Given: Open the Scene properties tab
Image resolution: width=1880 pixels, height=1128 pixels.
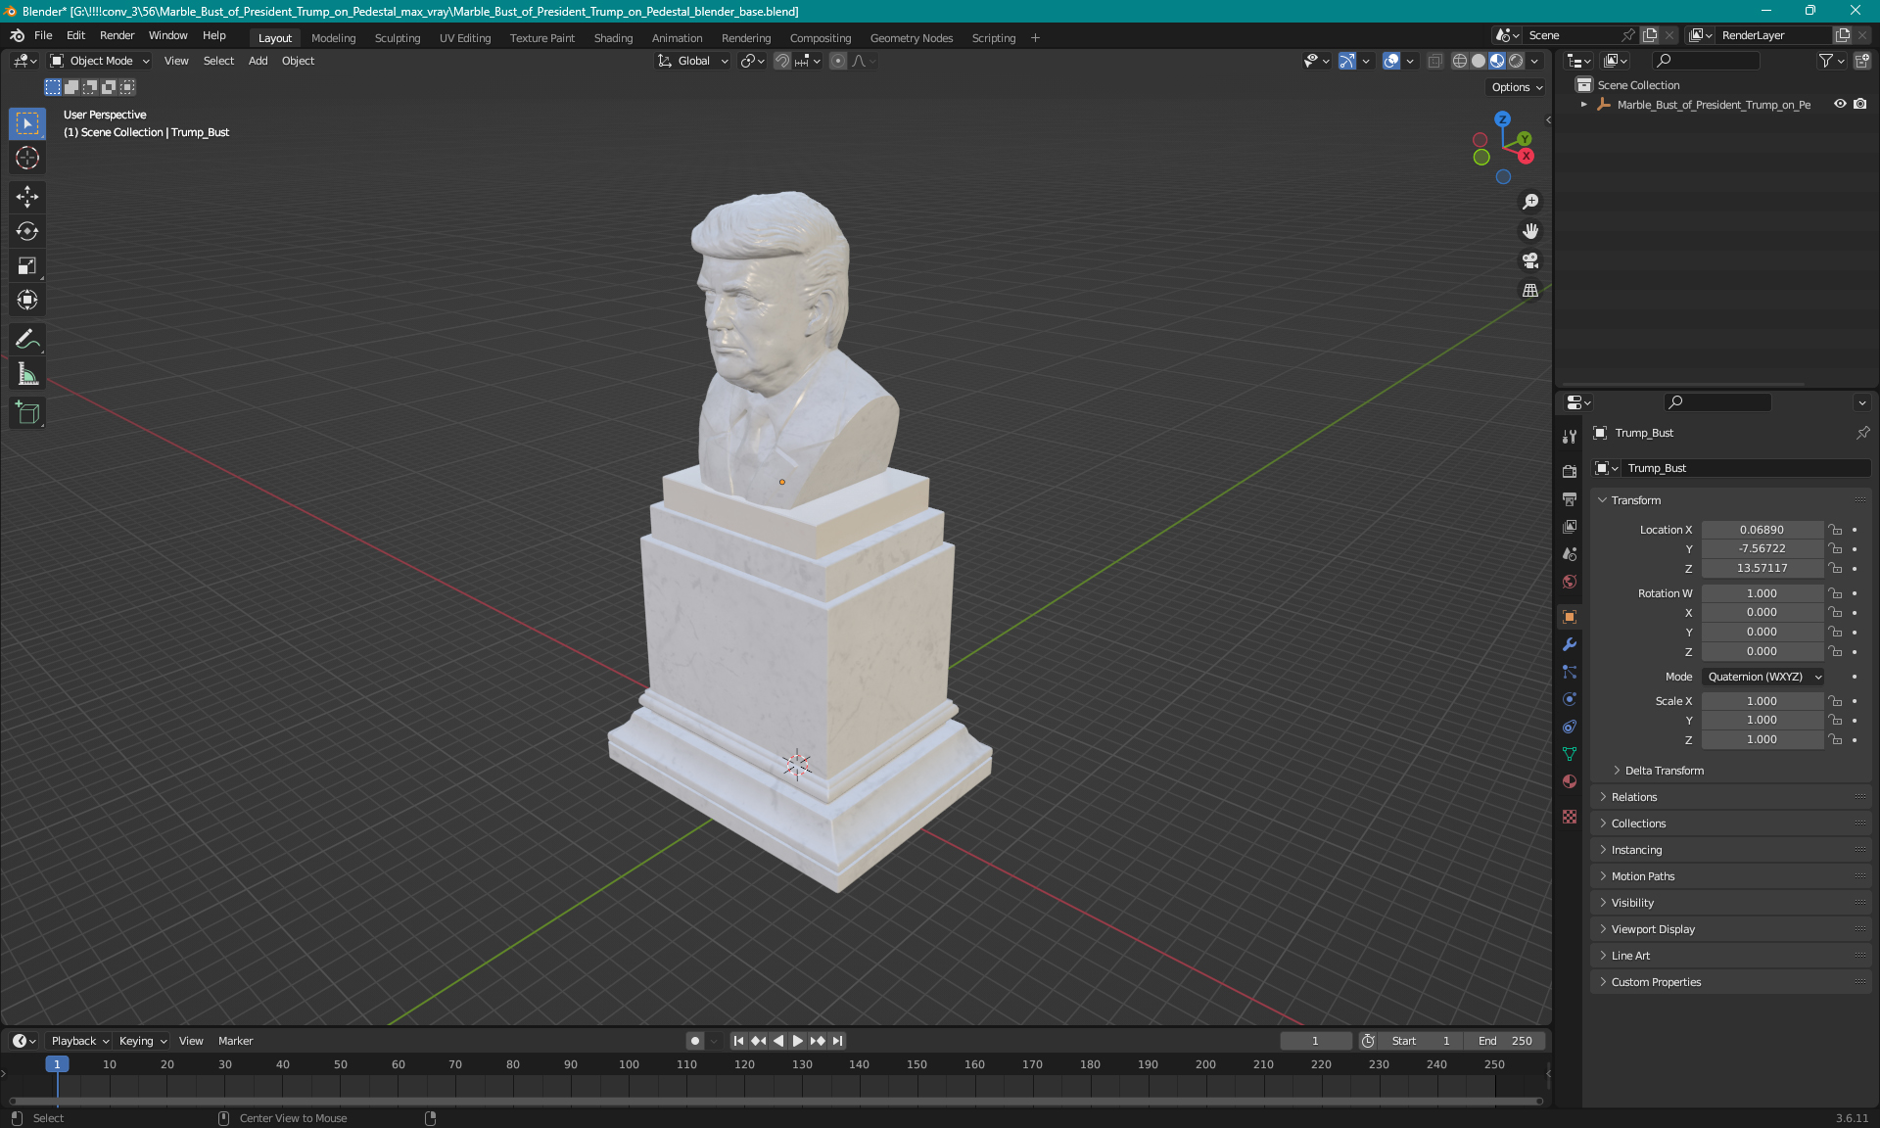Looking at the screenshot, I should pyautogui.click(x=1570, y=553).
